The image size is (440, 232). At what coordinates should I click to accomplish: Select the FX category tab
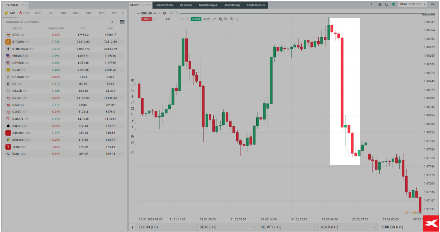click(51, 13)
